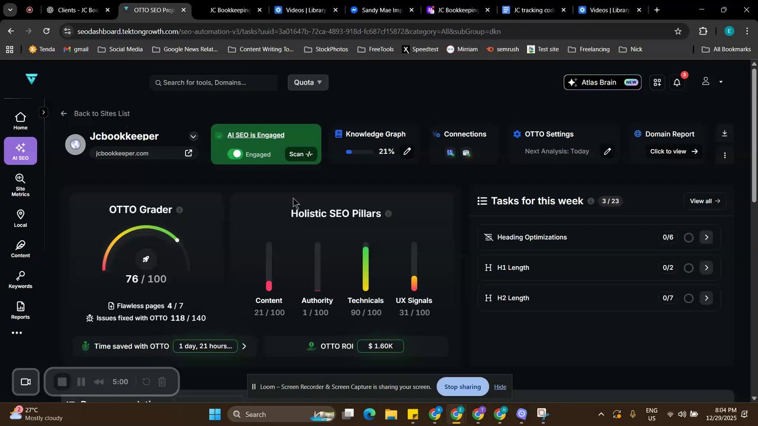The image size is (758, 426).
Task: Open jcbookkeeper.com in external link icon
Action: tap(188, 153)
